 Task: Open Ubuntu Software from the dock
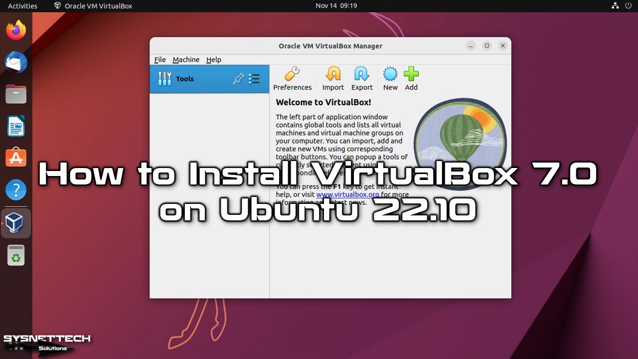click(16, 158)
